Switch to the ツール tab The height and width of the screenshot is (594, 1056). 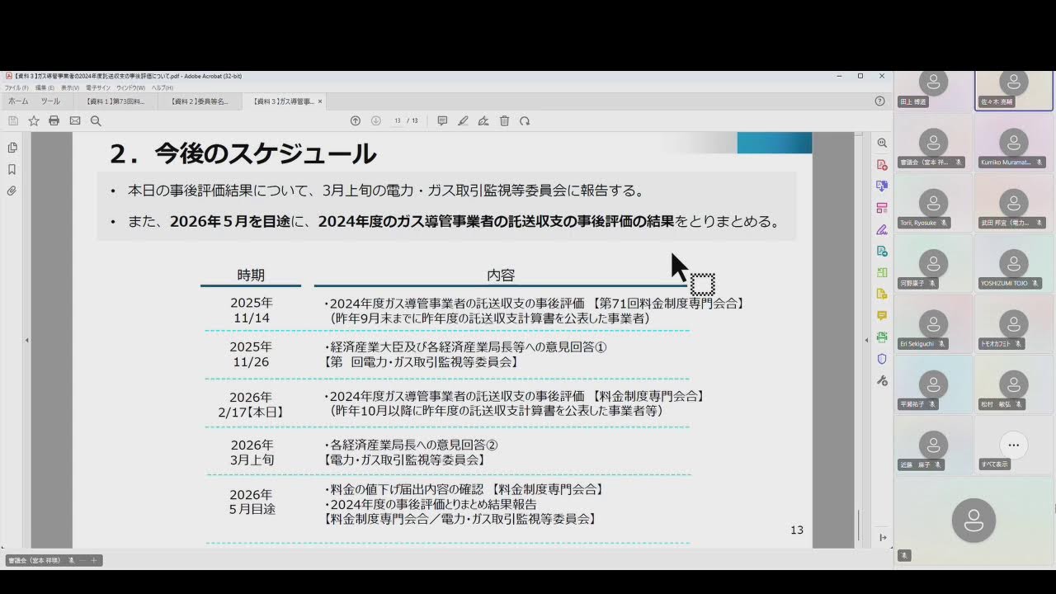coord(50,101)
